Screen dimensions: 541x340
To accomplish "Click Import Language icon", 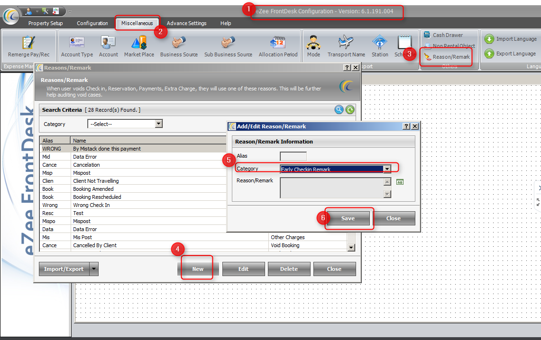I will [489, 39].
